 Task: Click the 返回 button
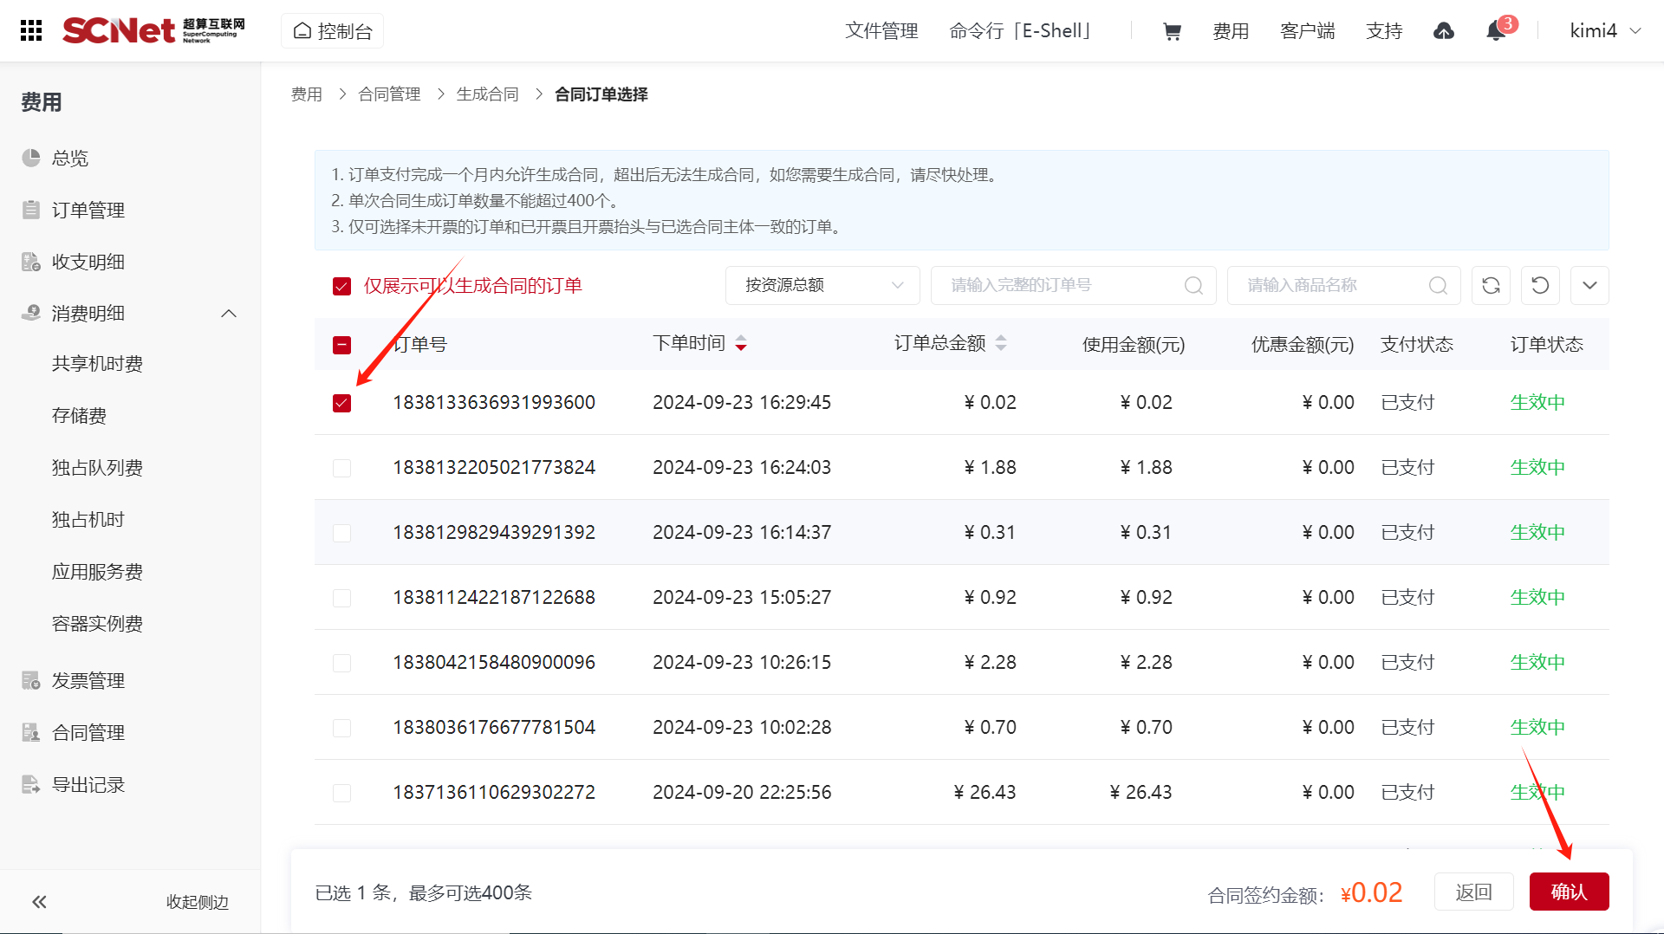[x=1473, y=892]
